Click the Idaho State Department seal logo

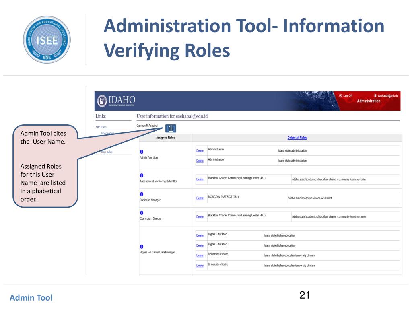pos(102,101)
